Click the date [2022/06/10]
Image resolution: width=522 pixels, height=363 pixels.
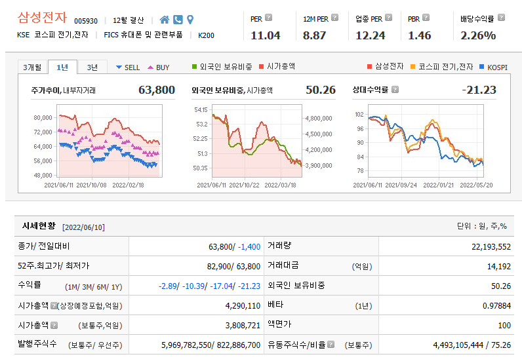(83, 227)
